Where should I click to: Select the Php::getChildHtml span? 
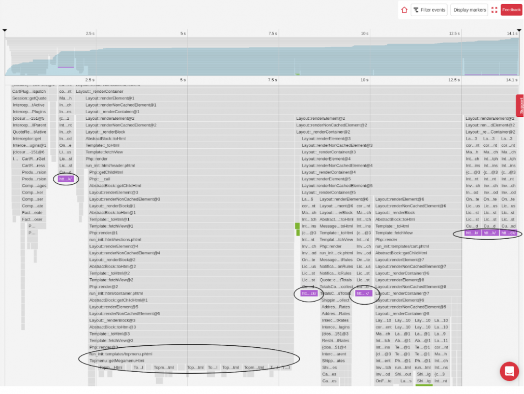[106, 172]
